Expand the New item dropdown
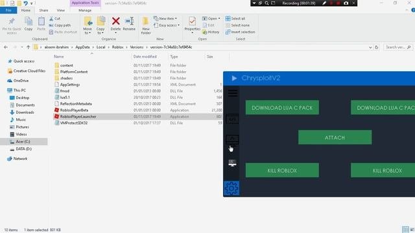The height and width of the screenshot is (233, 415). pyautogui.click(x=176, y=19)
